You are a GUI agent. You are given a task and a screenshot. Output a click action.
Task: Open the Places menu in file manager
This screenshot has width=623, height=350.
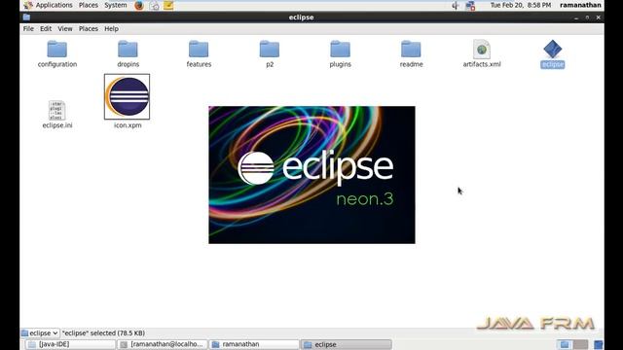89,28
